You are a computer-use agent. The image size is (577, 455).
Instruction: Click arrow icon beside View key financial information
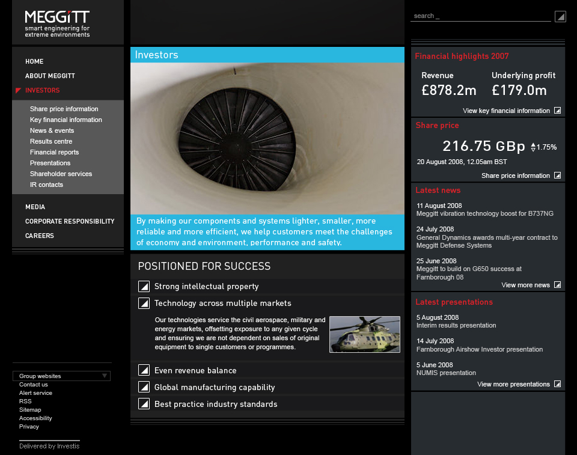557,111
